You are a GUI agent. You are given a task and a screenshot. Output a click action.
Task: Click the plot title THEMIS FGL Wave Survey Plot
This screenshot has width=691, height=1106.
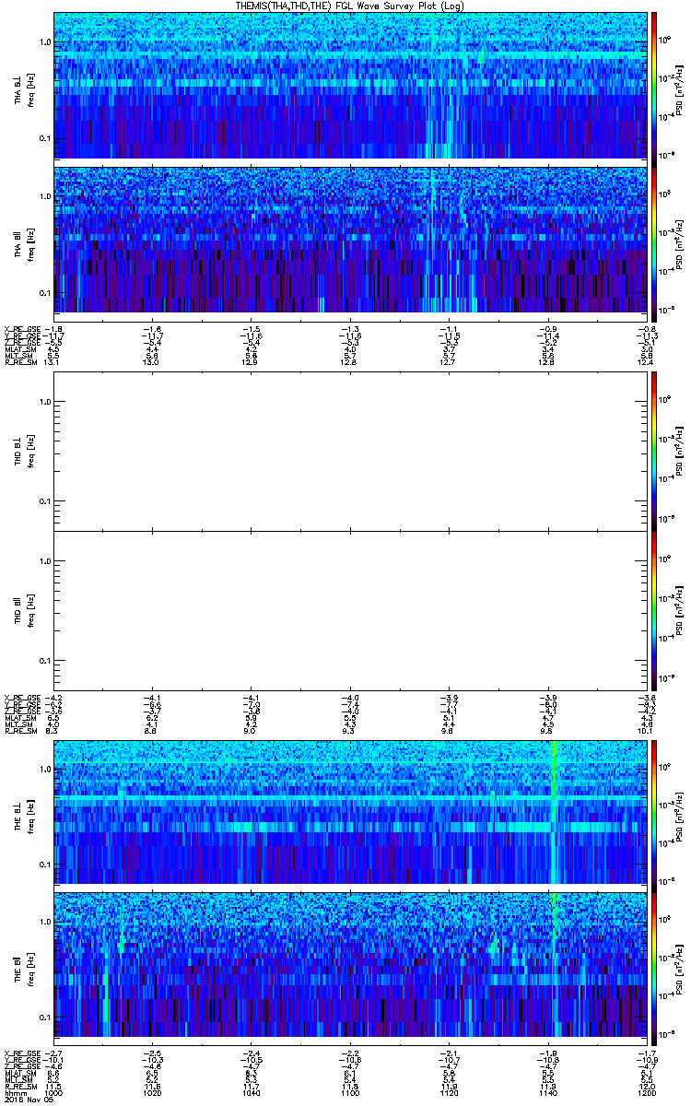(x=349, y=6)
